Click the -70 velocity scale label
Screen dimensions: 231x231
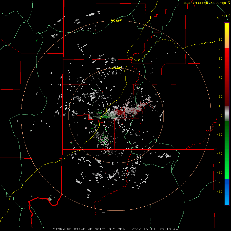click(x=219, y=182)
